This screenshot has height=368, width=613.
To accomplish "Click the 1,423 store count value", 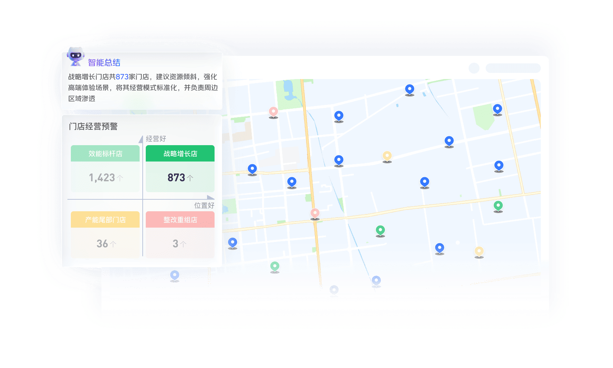I will pos(102,178).
